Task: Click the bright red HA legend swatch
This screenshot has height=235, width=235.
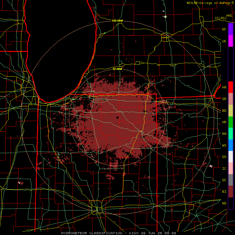Action: (231, 87)
